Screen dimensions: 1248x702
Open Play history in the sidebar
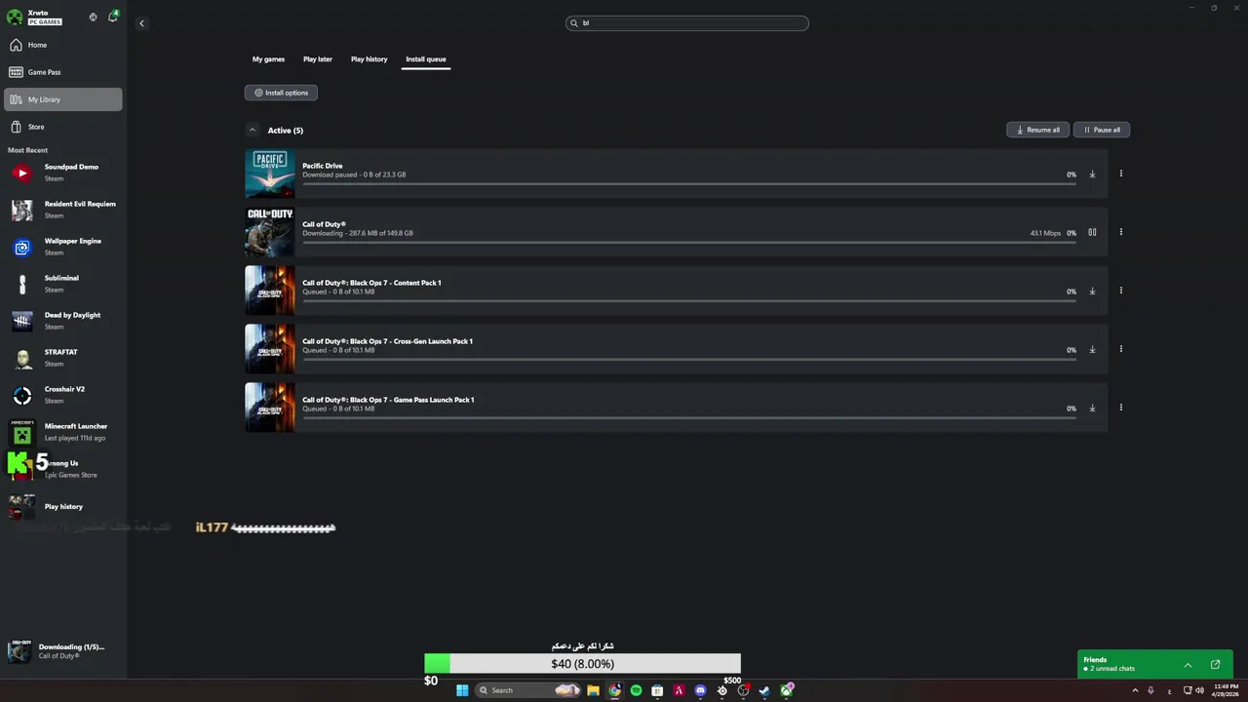pos(63,507)
